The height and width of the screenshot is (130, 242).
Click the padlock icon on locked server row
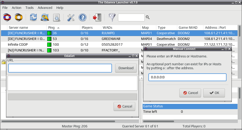click(x=4, y=62)
